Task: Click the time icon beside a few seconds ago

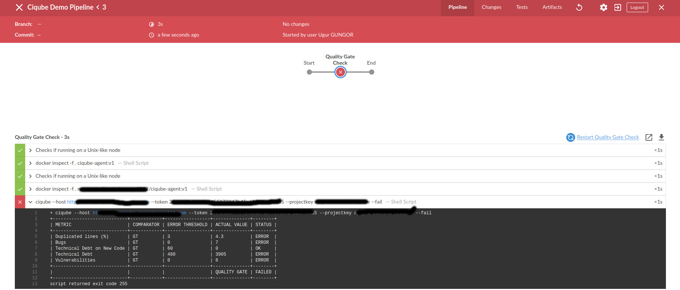Action: click(152, 35)
